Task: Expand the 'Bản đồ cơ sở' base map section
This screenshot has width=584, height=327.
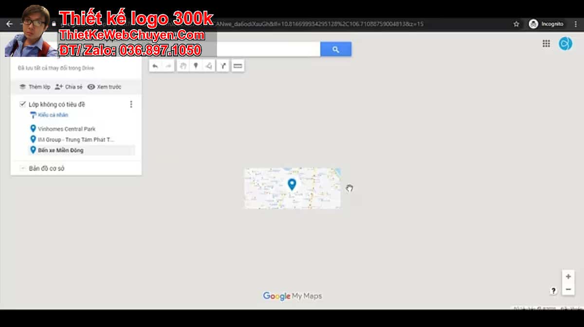Action: (x=22, y=168)
